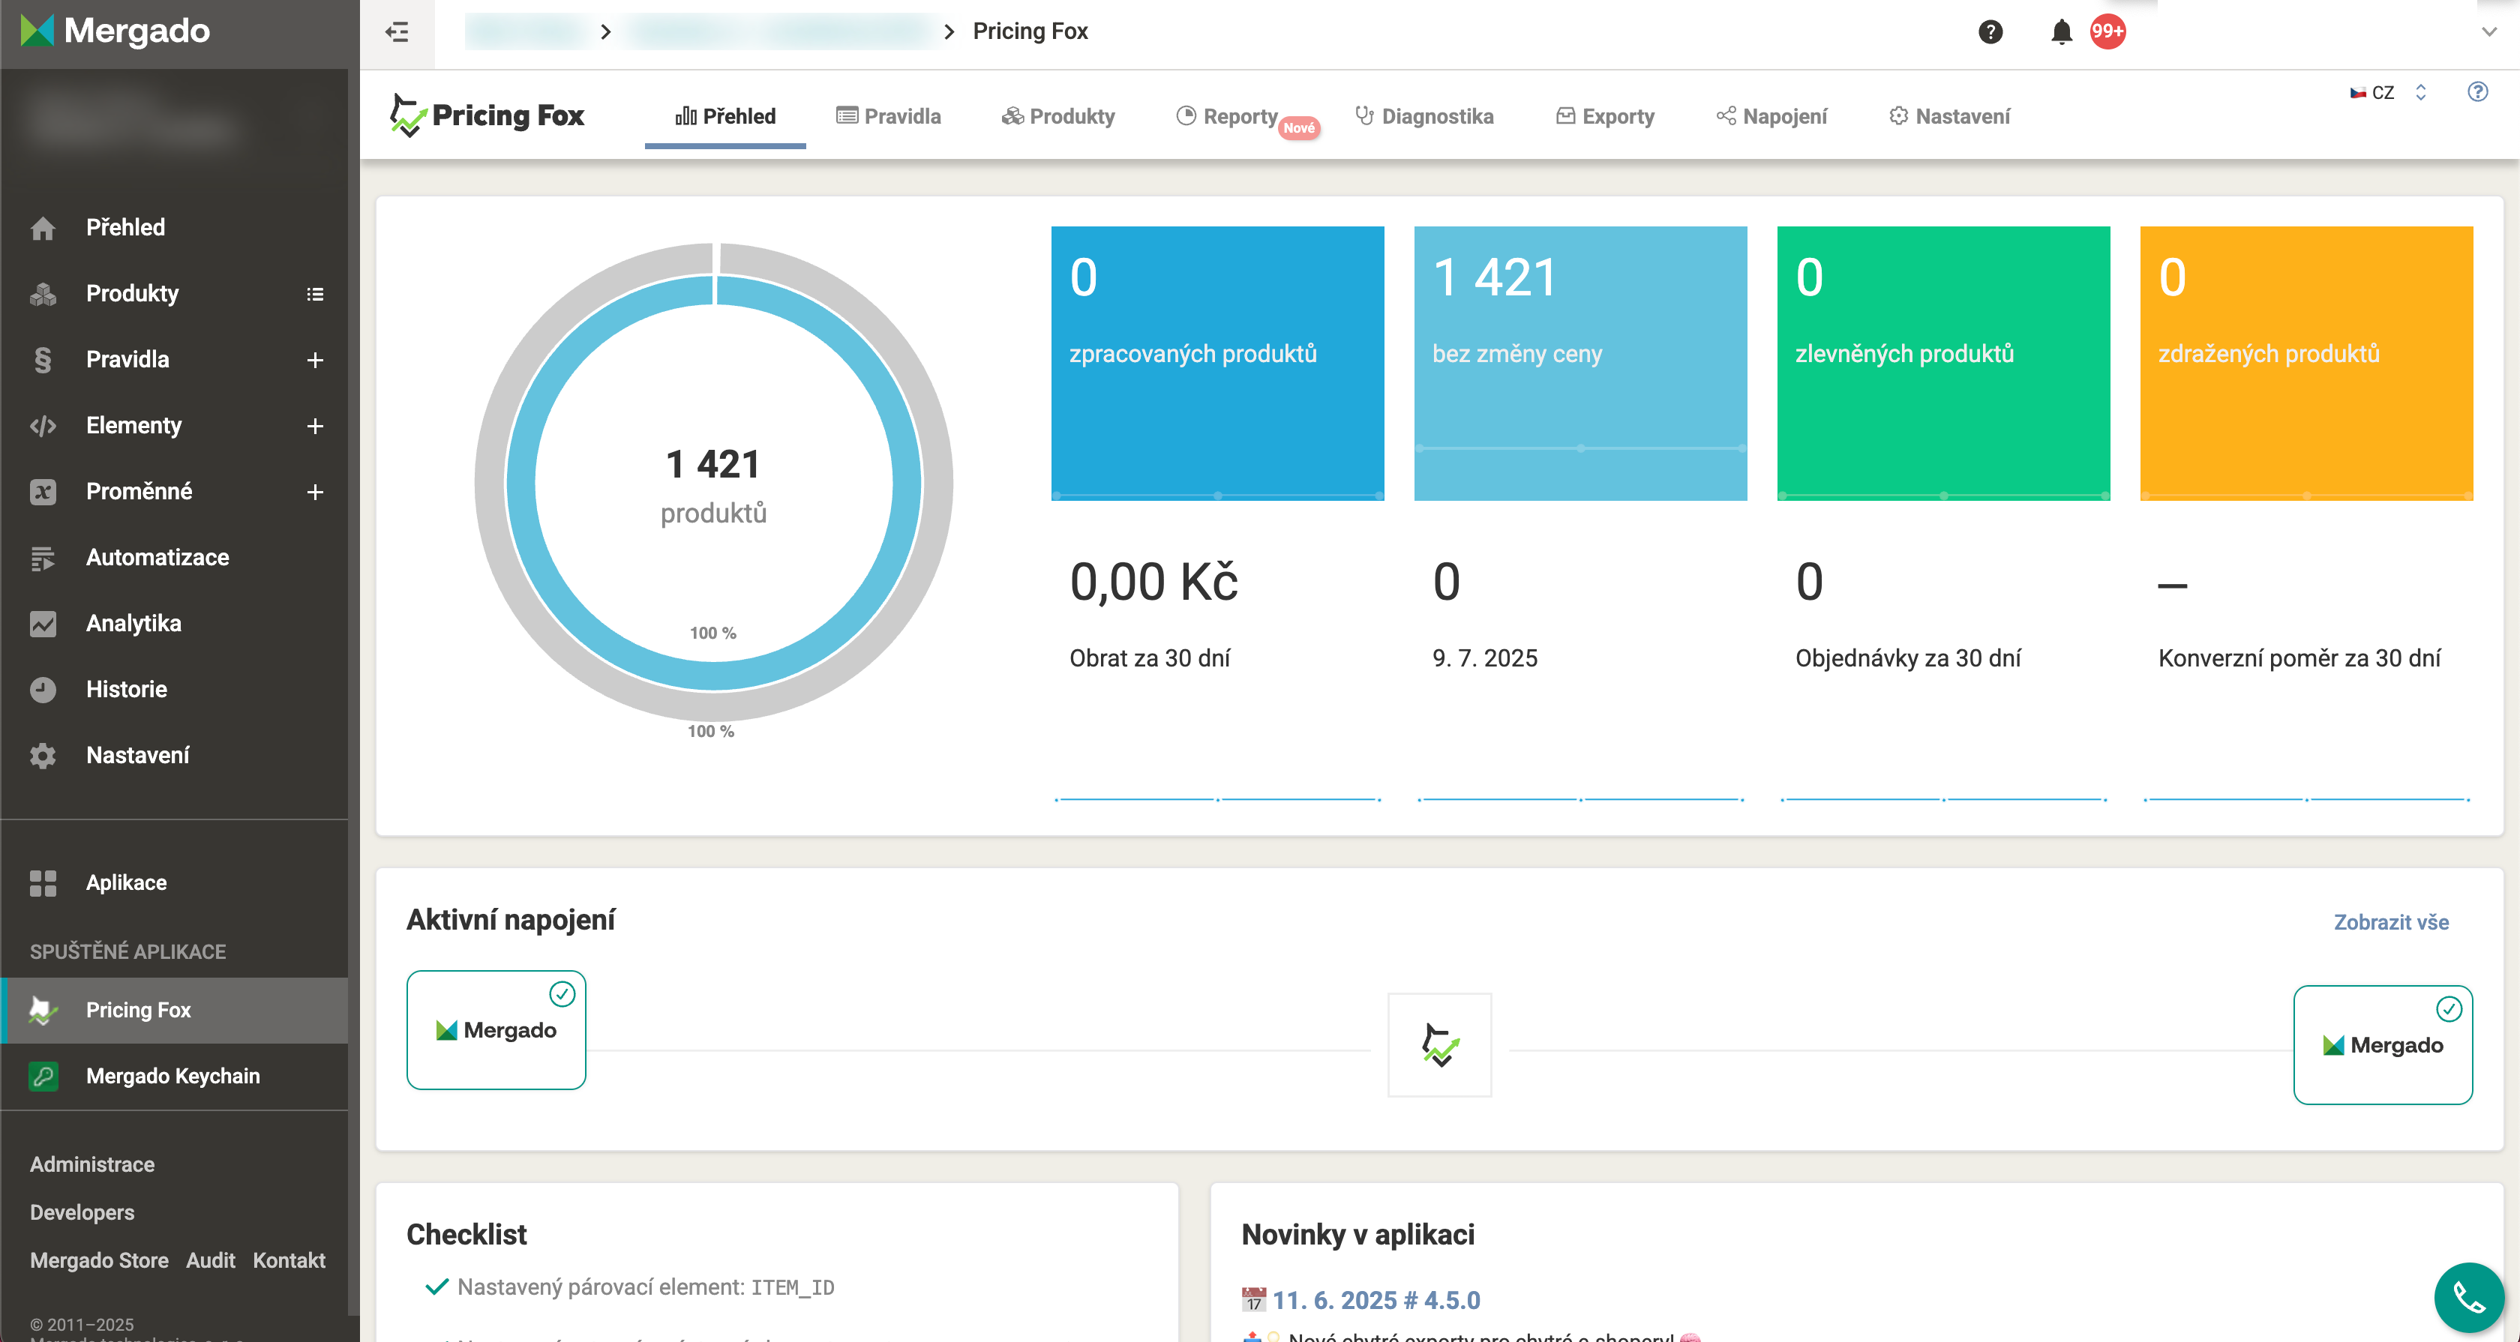Click the Produkty list icon in sidebar
2520x1342 pixels.
click(x=315, y=295)
